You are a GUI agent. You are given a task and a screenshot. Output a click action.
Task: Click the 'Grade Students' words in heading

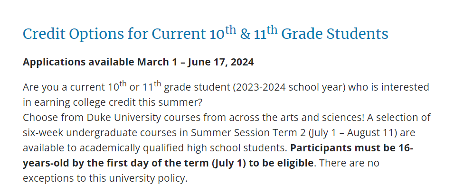335,34
